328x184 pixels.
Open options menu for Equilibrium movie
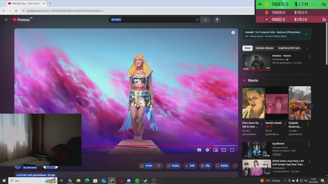click(309, 144)
